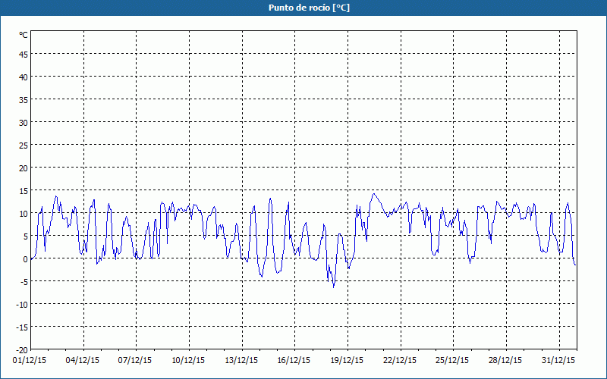Click the y-axis label 0
607x379 pixels.
tap(26, 259)
